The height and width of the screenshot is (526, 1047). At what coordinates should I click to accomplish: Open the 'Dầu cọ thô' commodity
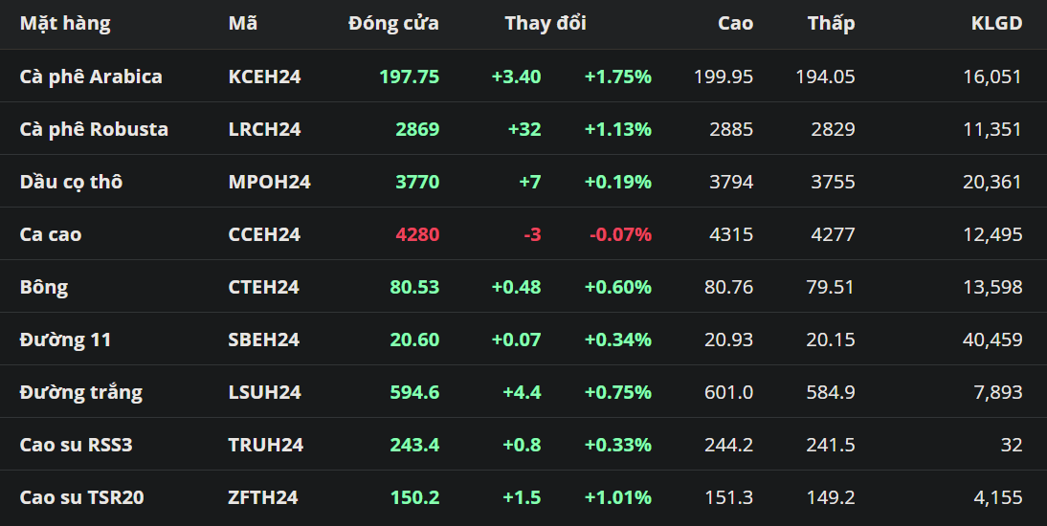click(x=71, y=182)
